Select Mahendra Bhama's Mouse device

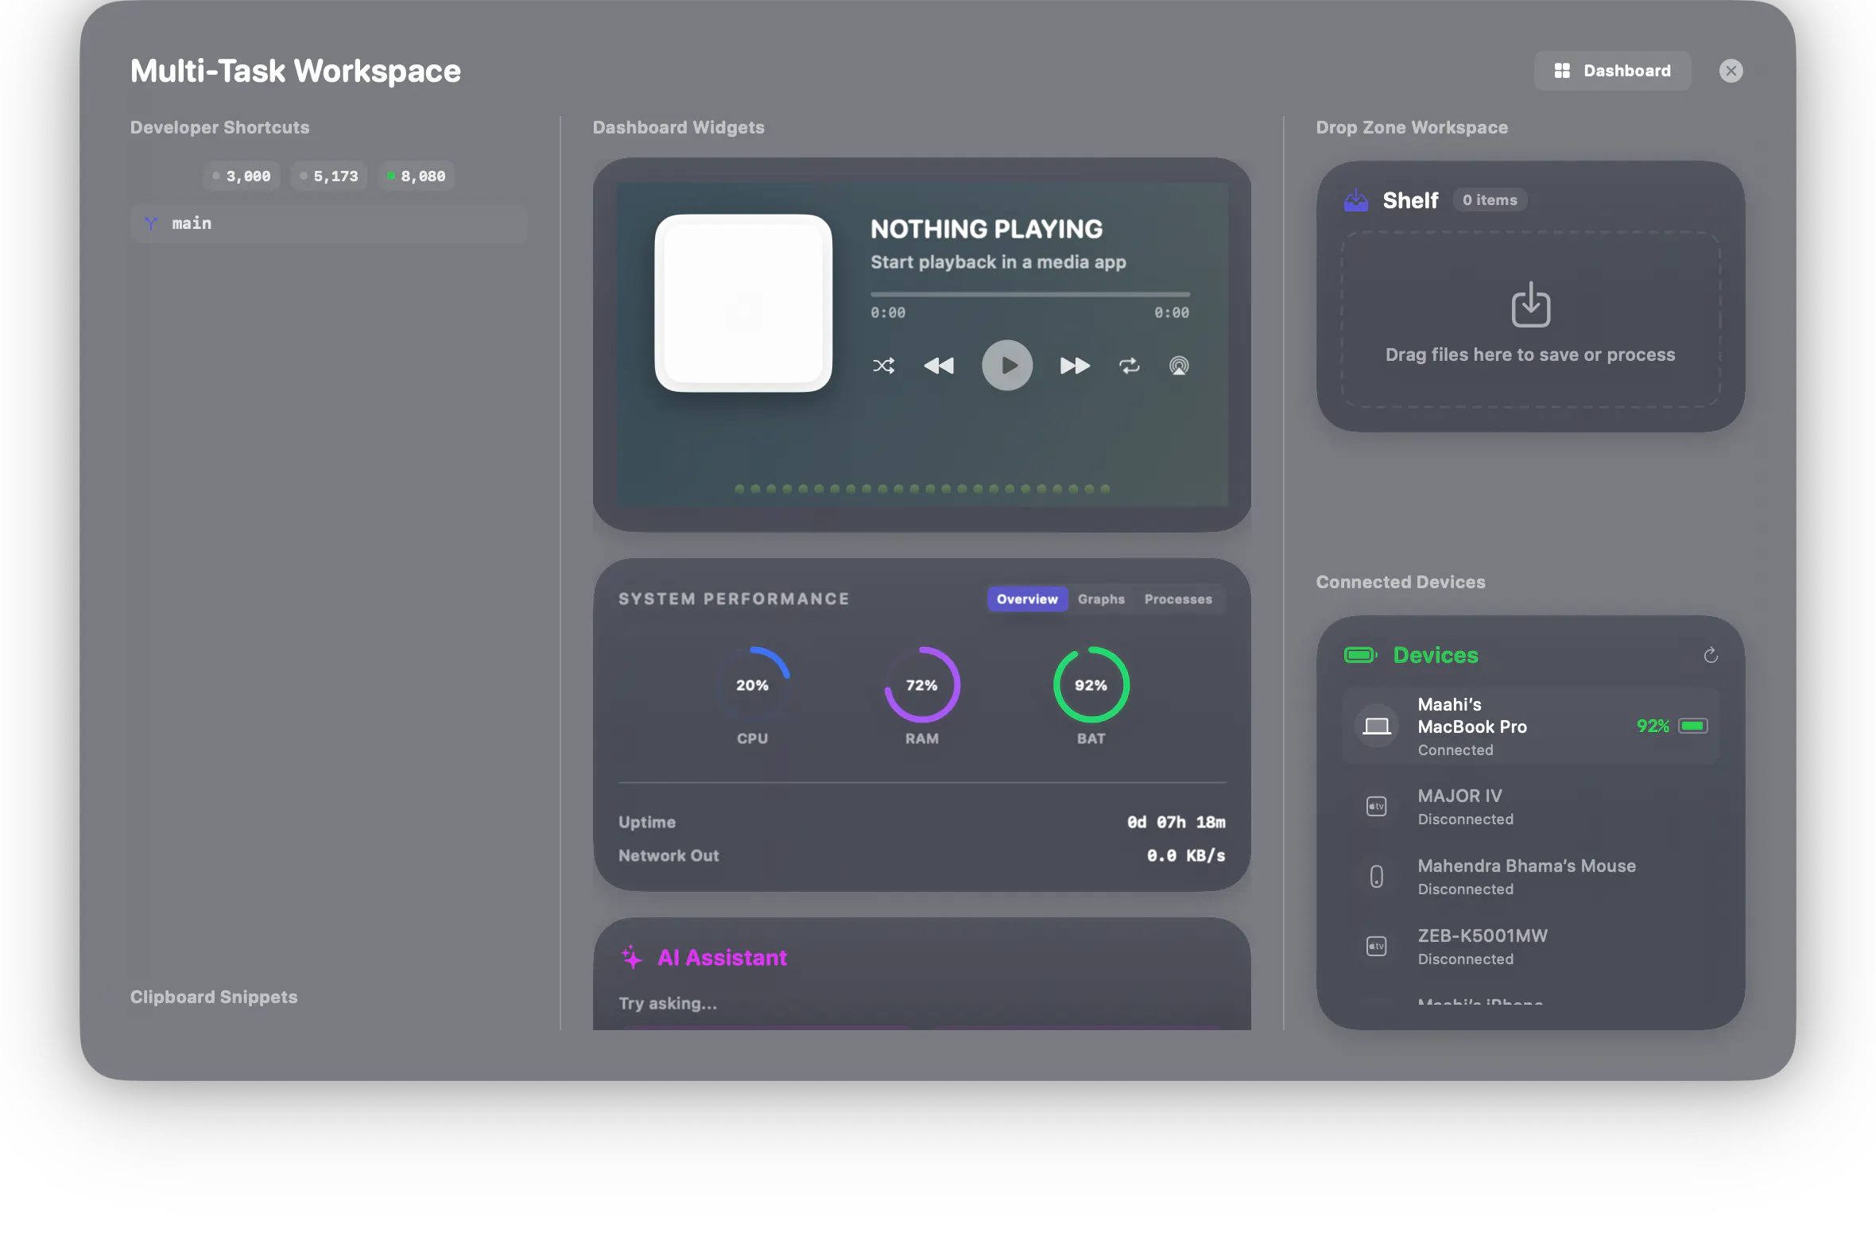point(1530,876)
